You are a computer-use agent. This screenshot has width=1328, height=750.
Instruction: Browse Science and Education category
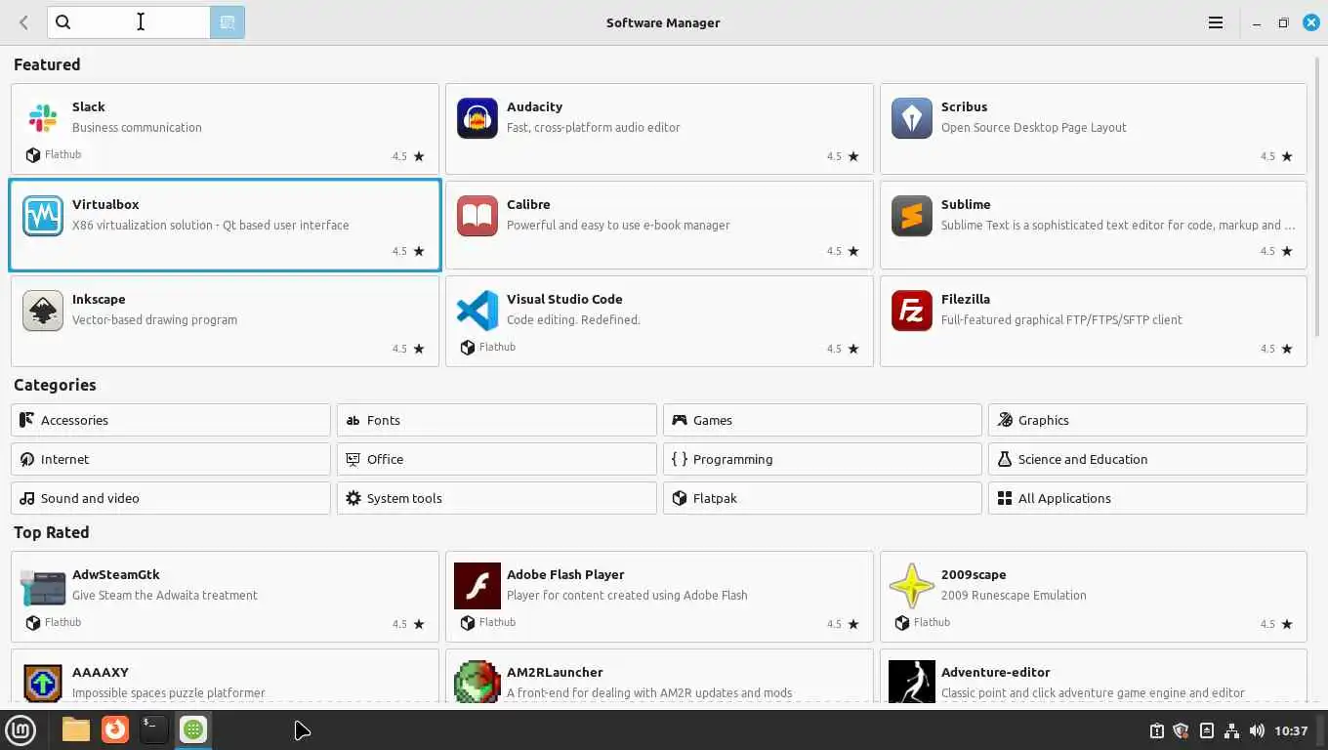click(1147, 459)
